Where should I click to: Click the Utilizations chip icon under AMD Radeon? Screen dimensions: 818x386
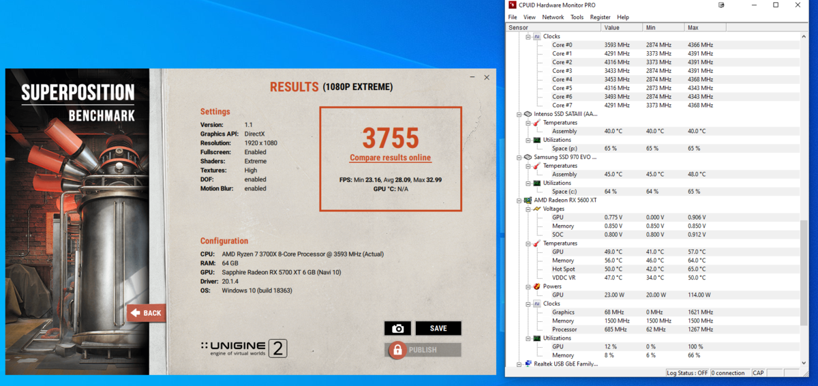pos(537,338)
